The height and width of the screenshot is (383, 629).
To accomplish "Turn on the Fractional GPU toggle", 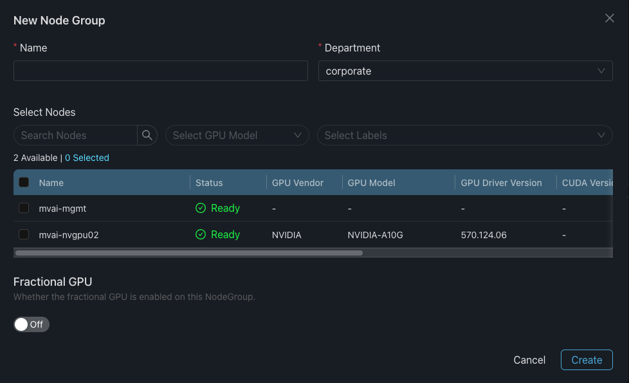I will pos(32,324).
